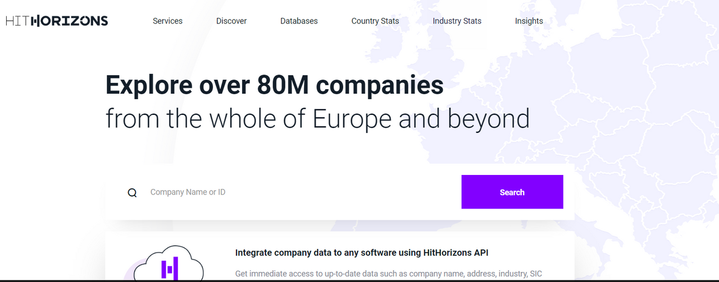Viewport: 719px width, 282px height.
Task: Click the HitHorizons logo
Action: click(57, 21)
